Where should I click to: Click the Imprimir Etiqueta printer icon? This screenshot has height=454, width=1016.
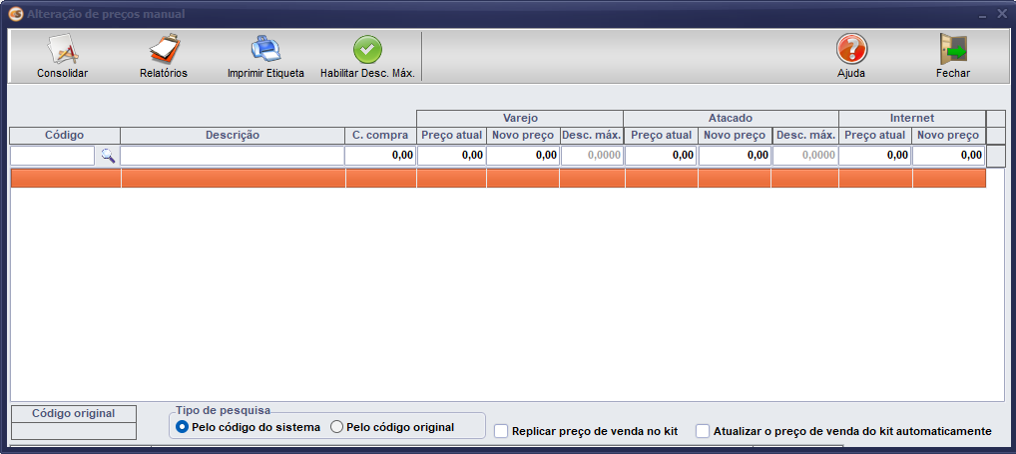point(265,50)
